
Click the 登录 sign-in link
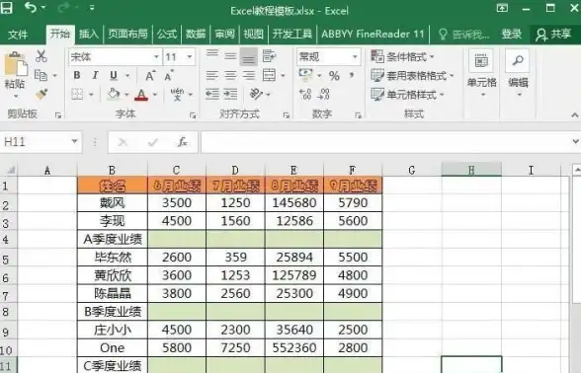(x=512, y=35)
